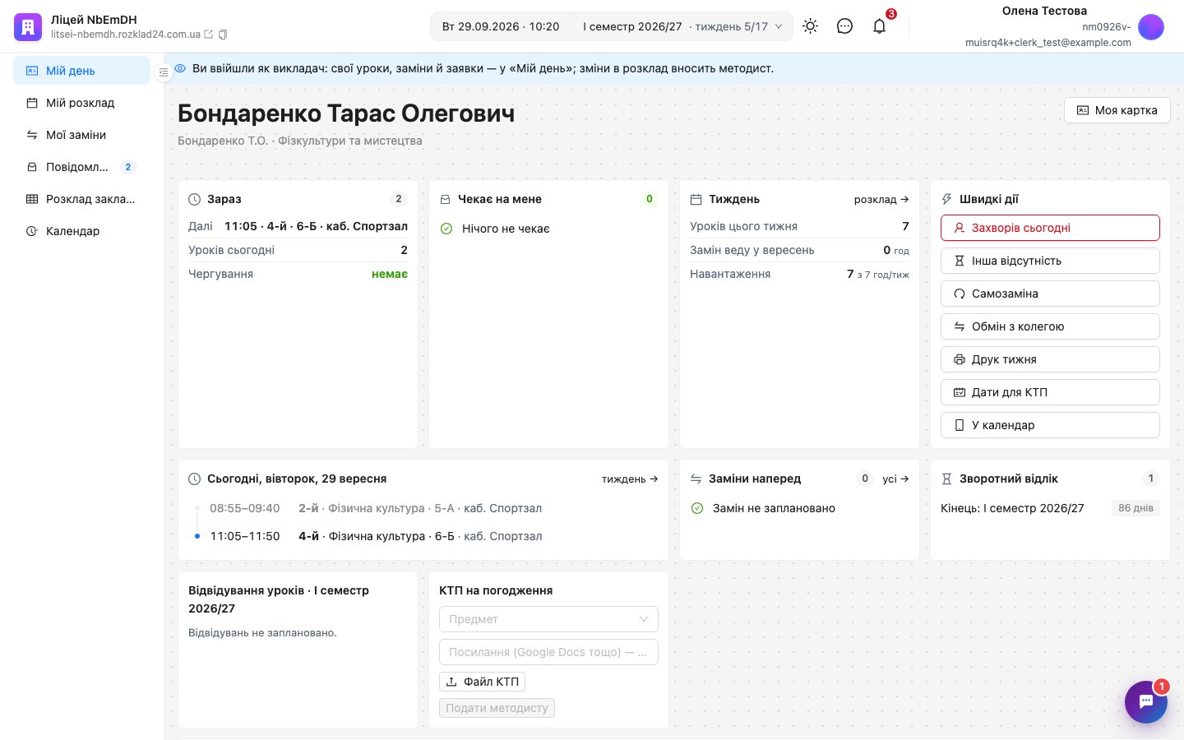Image resolution: width=1184 pixels, height=740 pixels.
Task: Click the eye icon in info banner
Action: pyautogui.click(x=180, y=68)
